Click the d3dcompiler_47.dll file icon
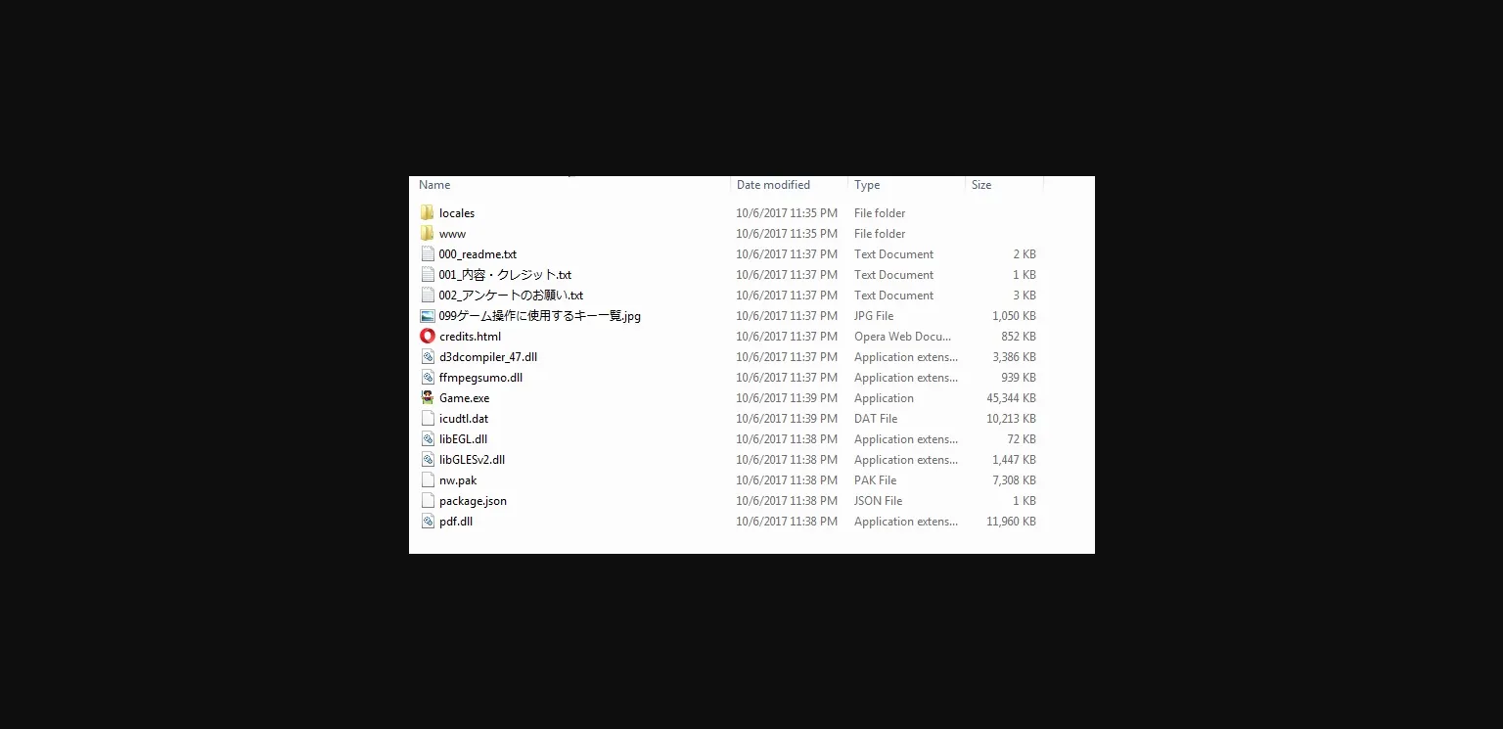The image size is (1503, 729). [427, 357]
